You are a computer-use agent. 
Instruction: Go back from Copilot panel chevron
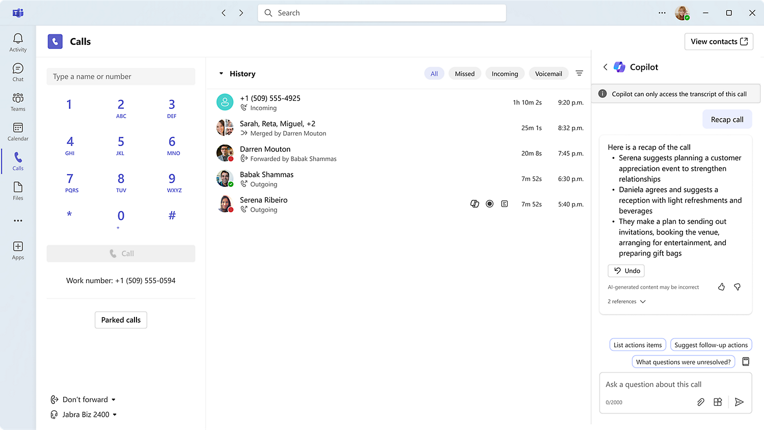(x=605, y=67)
